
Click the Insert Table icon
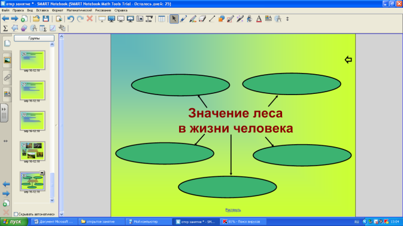162,19
